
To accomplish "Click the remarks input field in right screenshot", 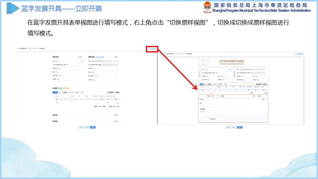I will pos(221,106).
